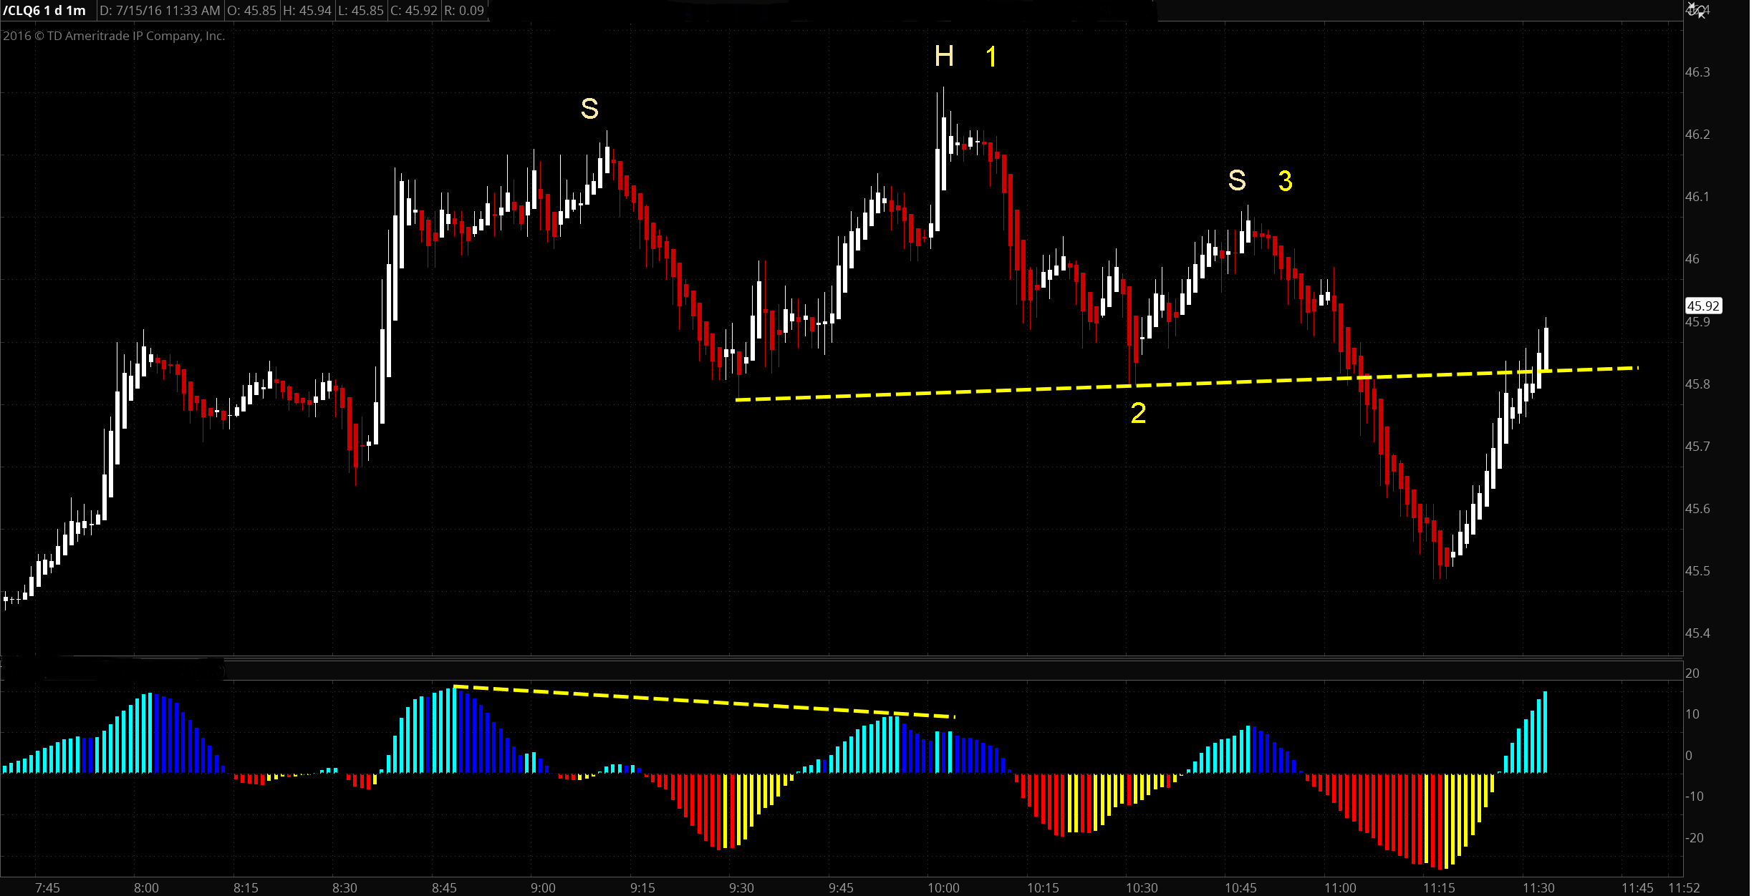Click the collapse-arrows icon above the price axis
The height and width of the screenshot is (896, 1754).
pyautogui.click(x=1697, y=10)
